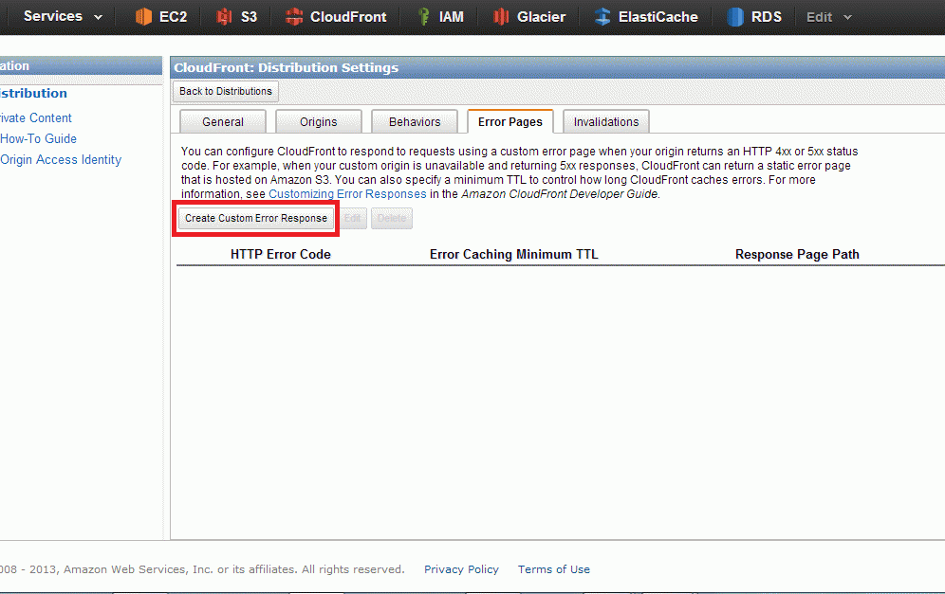
Task: Click the greyed-out Edit button
Action: point(353,219)
